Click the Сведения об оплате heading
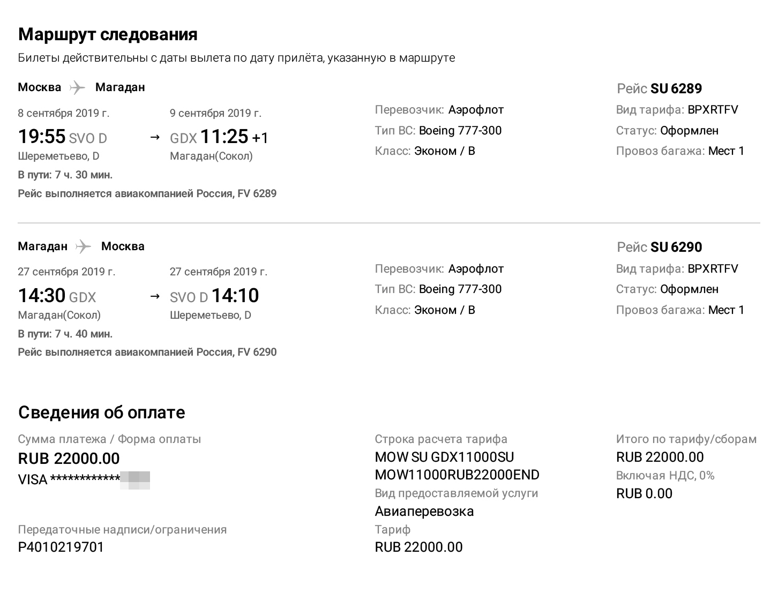Image resolution: width=778 pixels, height=594 pixels. [102, 412]
